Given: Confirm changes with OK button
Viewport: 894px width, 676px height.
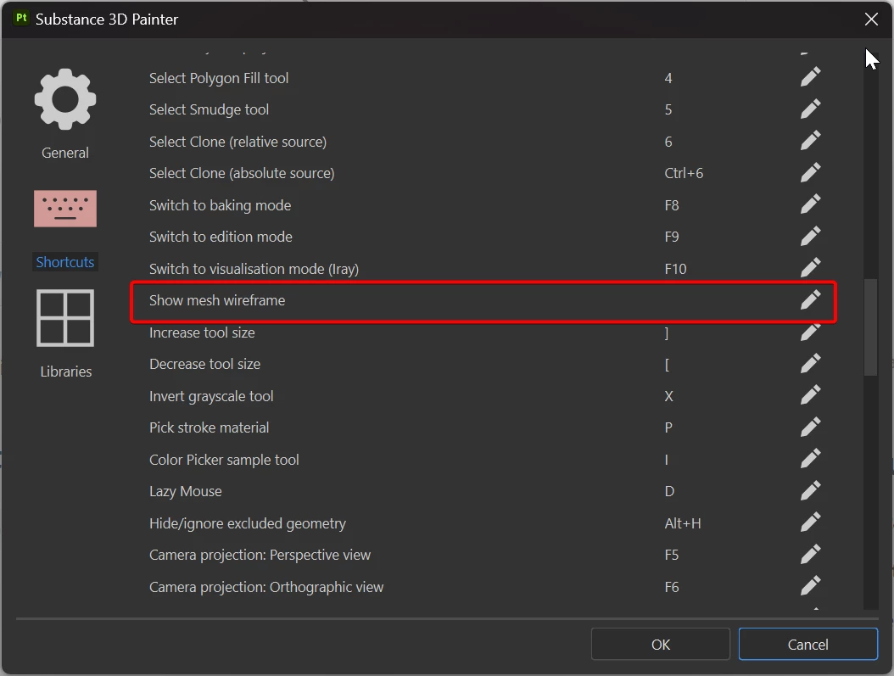Looking at the screenshot, I should (660, 644).
